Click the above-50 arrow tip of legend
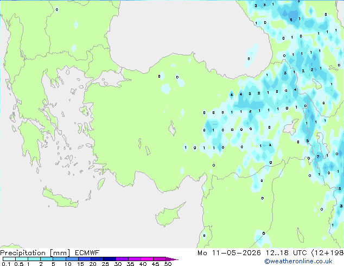This screenshot has height=266, width=344. 172,259
